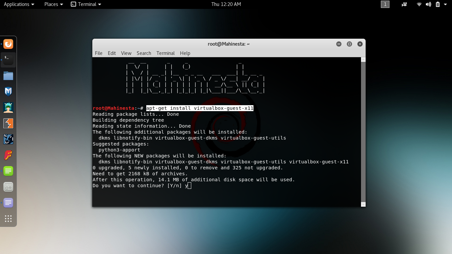The image size is (452, 254).
Task: Open the volume indicator
Action: pyautogui.click(x=429, y=4)
